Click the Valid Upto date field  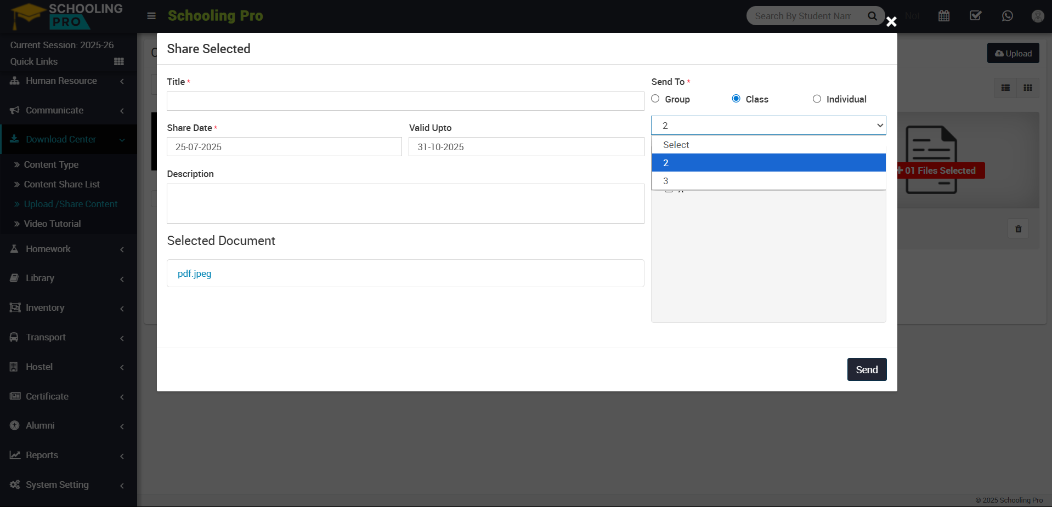coord(526,147)
